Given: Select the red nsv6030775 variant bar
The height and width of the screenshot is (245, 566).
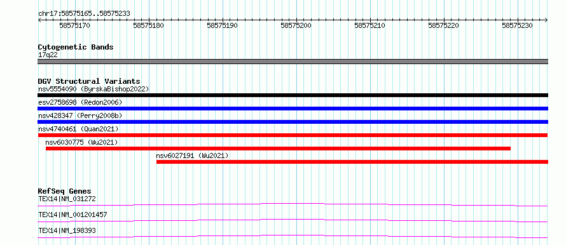Looking at the screenshot, I should (x=279, y=149).
